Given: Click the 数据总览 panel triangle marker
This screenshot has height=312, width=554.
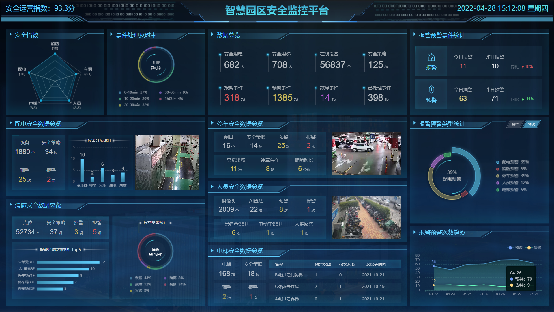Looking at the screenshot, I should 212,34.
